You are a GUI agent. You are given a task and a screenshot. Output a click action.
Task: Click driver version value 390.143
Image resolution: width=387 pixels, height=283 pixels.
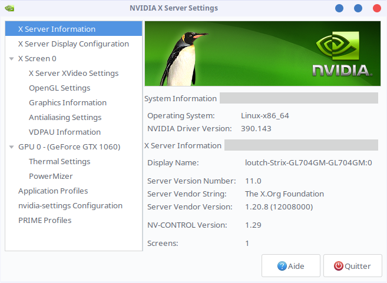point(256,128)
